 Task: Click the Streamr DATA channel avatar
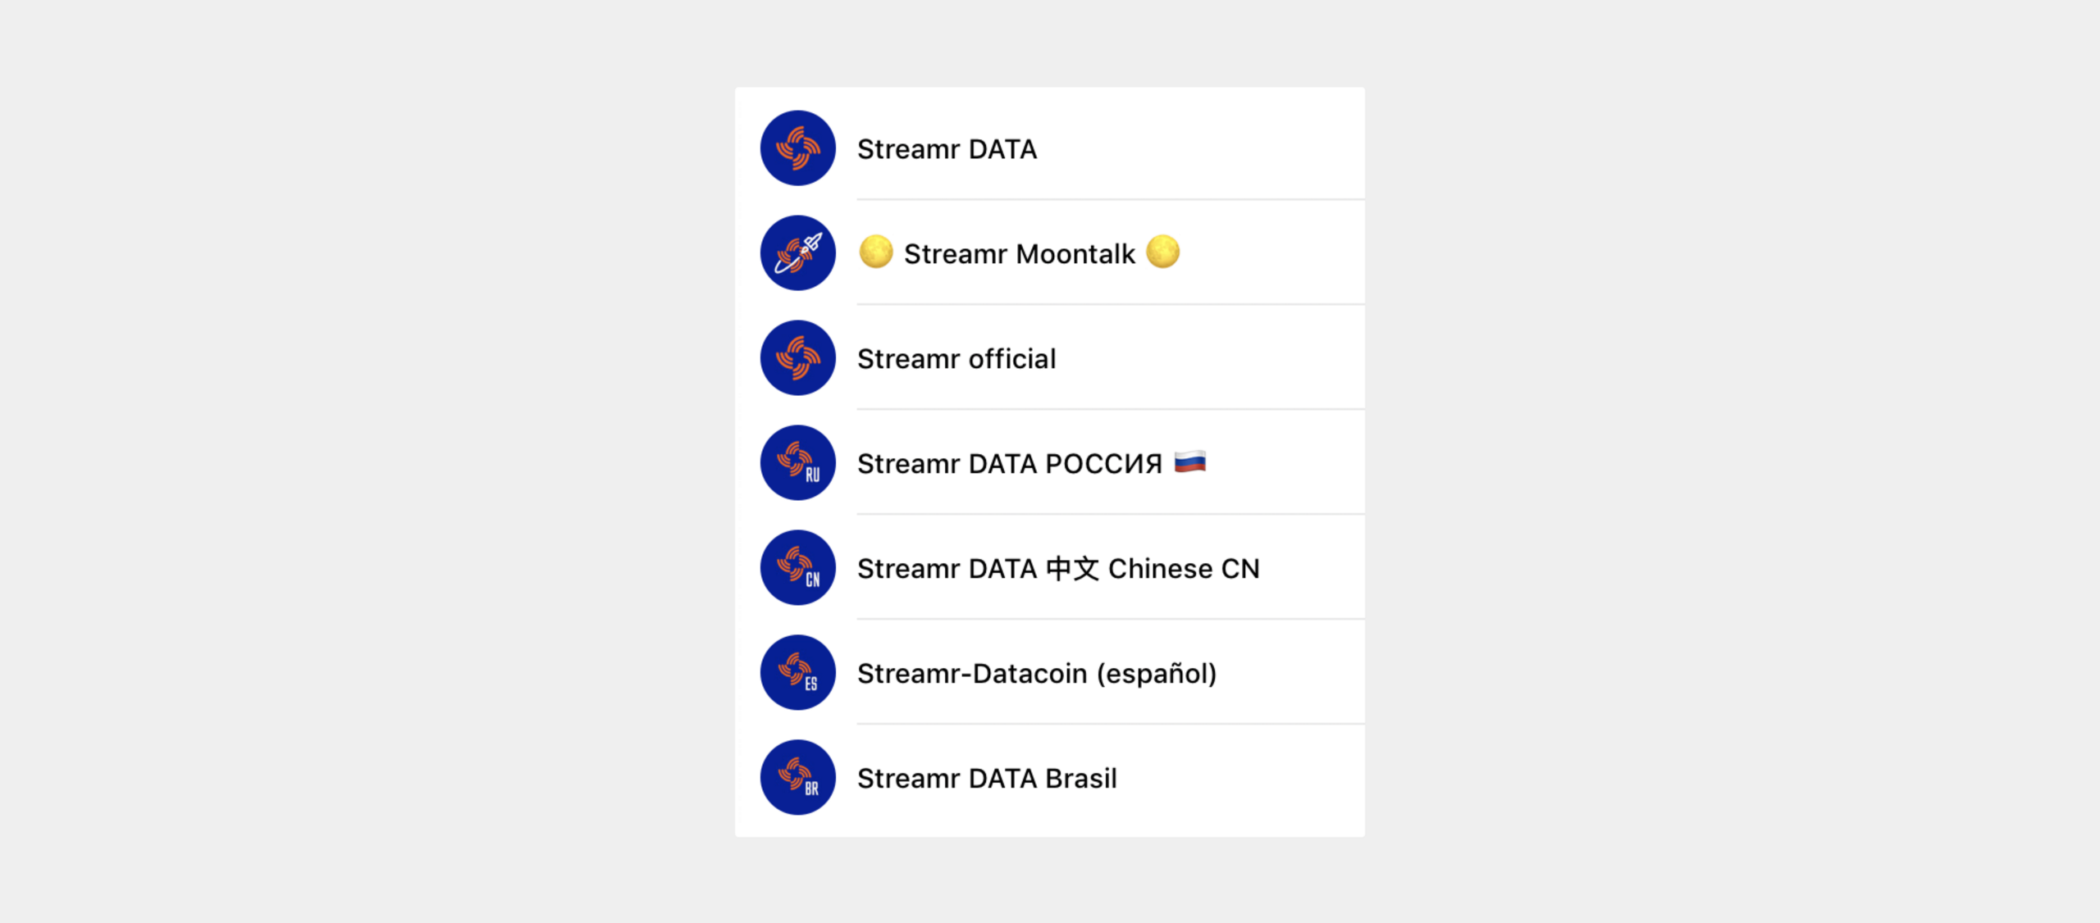coord(797,148)
